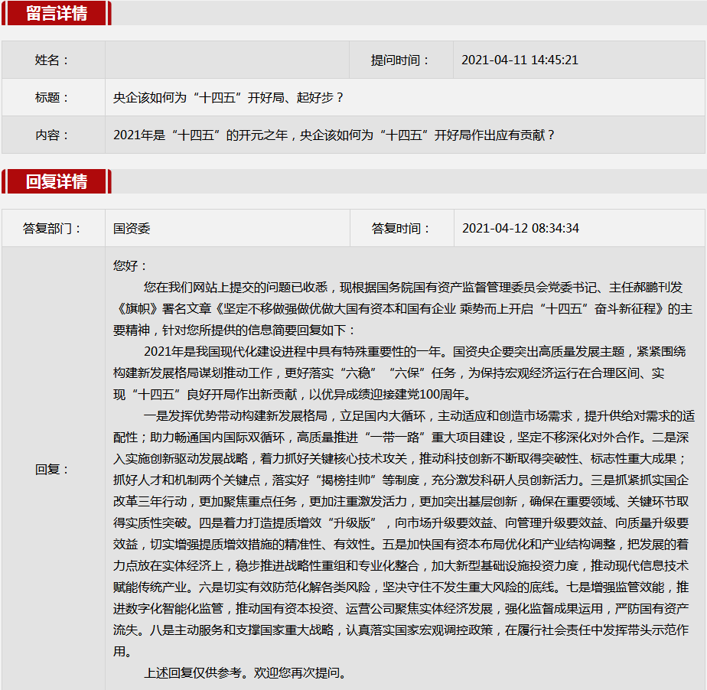Click the paragraph starting 2021年是我国现代化建设进程
This screenshot has height=690, width=707.
click(402, 373)
